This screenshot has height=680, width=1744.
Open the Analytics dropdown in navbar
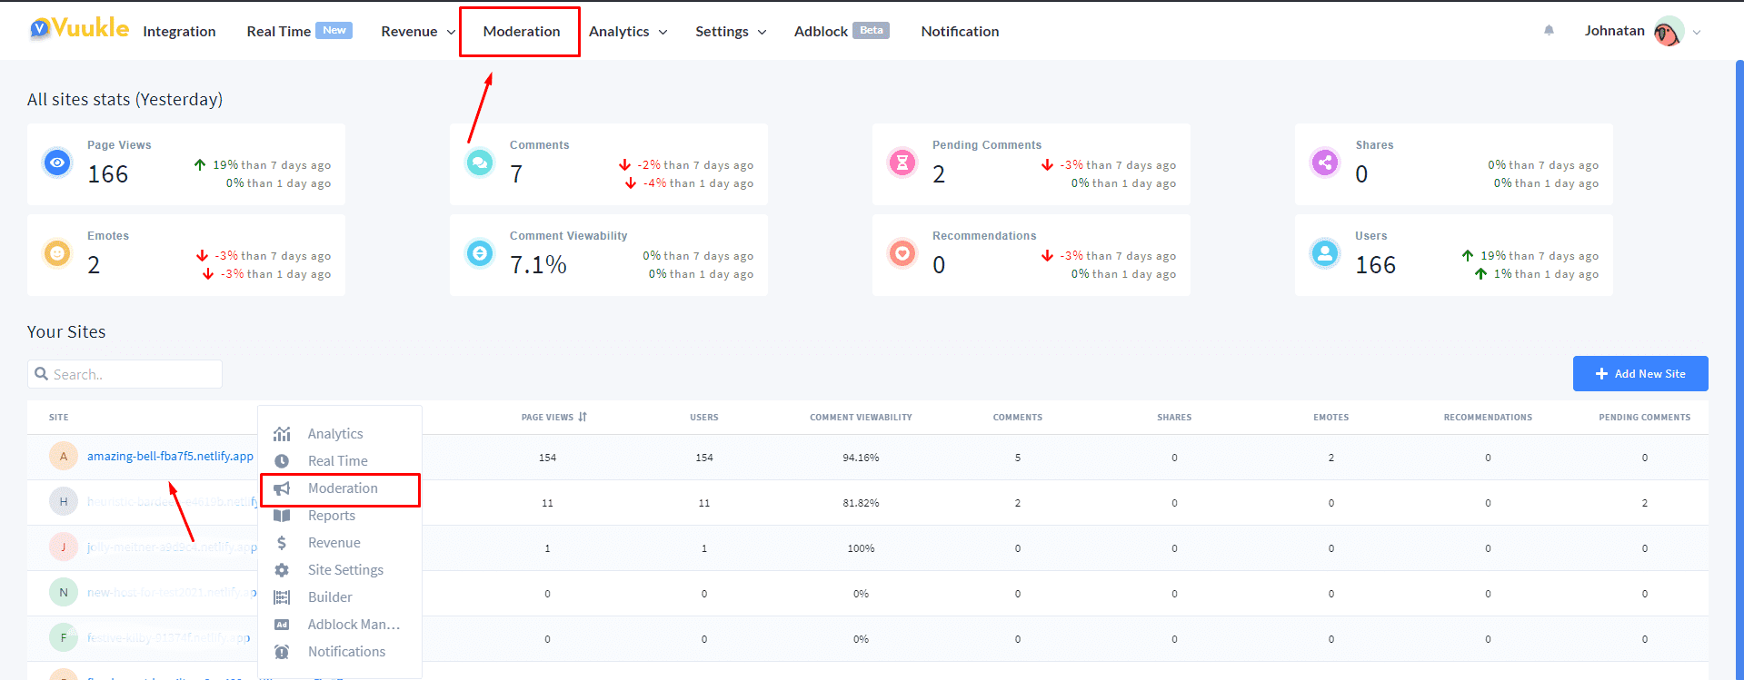pyautogui.click(x=628, y=32)
